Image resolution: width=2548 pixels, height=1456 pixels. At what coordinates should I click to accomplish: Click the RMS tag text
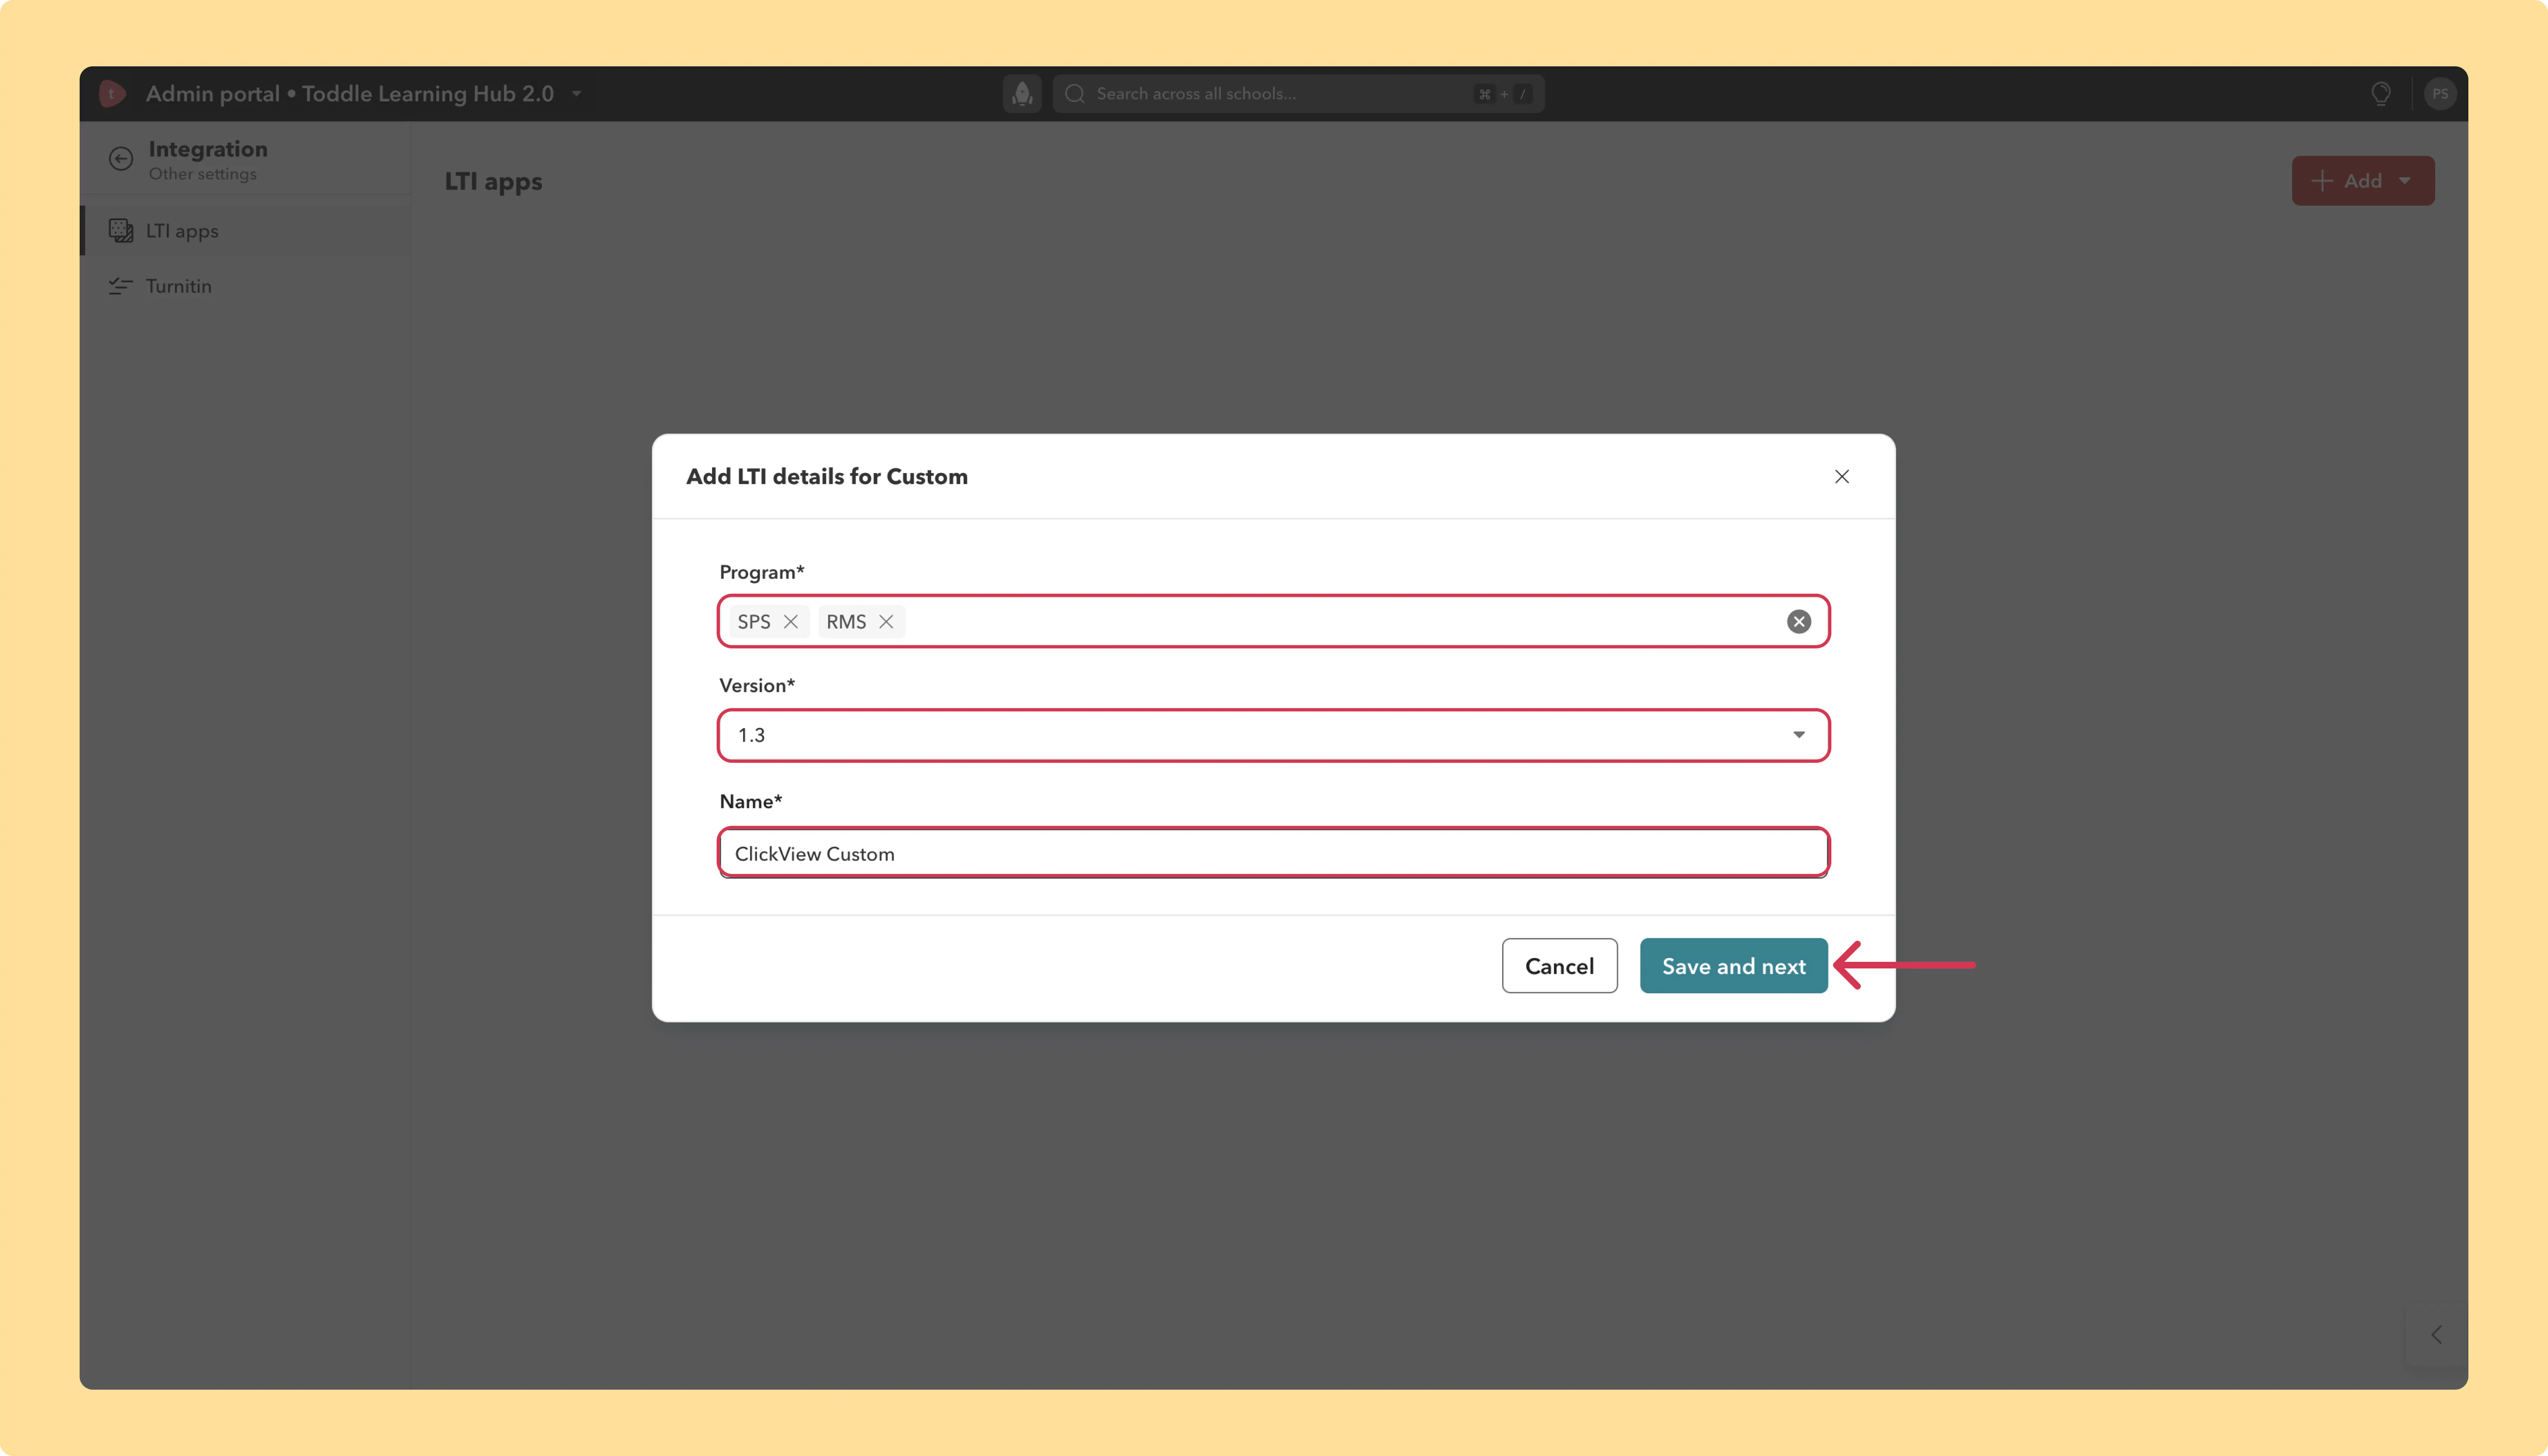click(x=846, y=622)
